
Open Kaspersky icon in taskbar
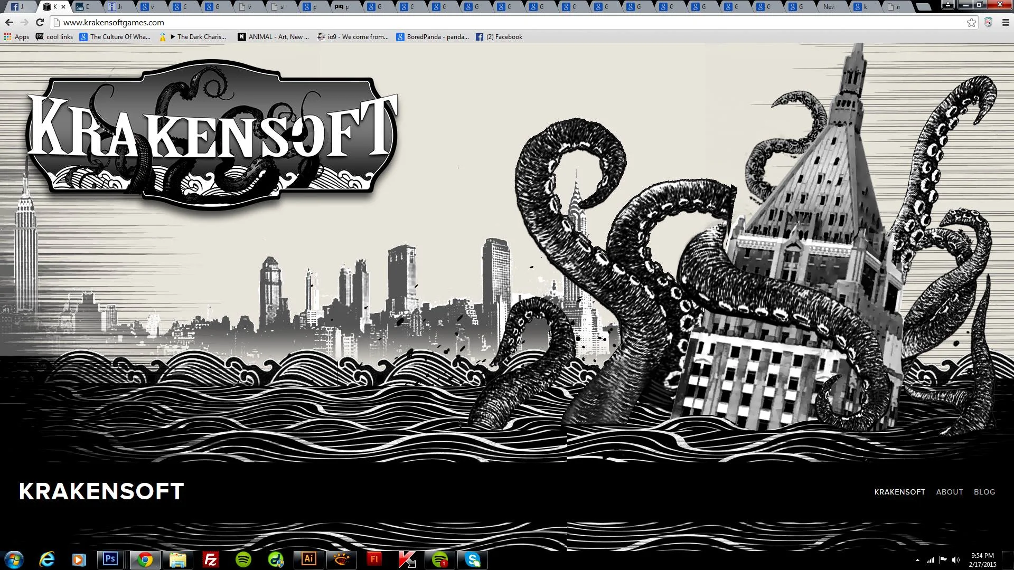point(407,559)
